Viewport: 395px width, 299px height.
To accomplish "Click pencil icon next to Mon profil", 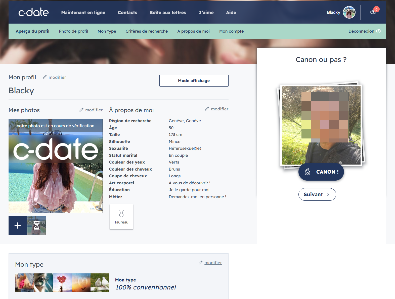I will [45, 77].
